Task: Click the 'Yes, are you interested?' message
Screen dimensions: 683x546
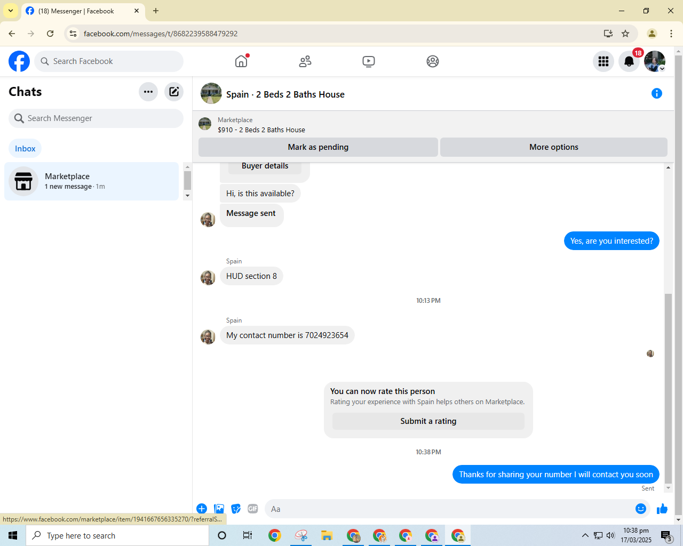Action: tap(611, 241)
